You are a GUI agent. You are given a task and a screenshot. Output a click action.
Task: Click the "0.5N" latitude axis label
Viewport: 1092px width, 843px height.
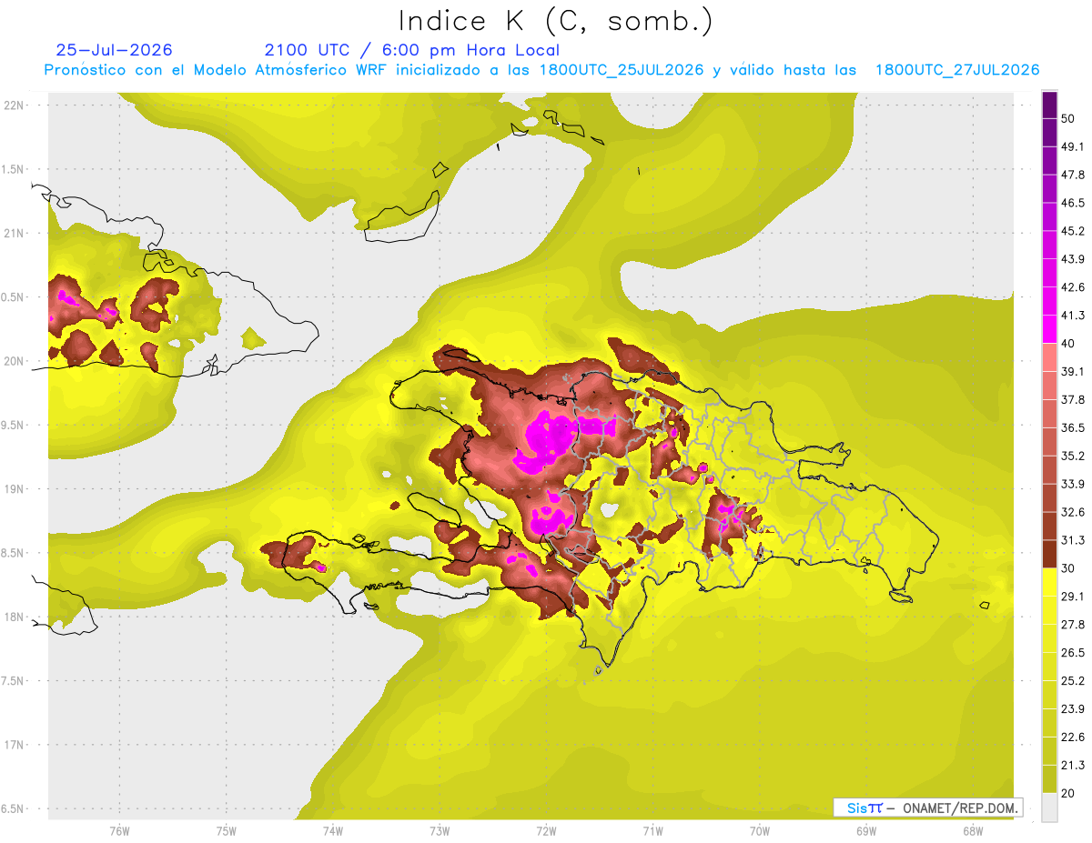coord(13,297)
